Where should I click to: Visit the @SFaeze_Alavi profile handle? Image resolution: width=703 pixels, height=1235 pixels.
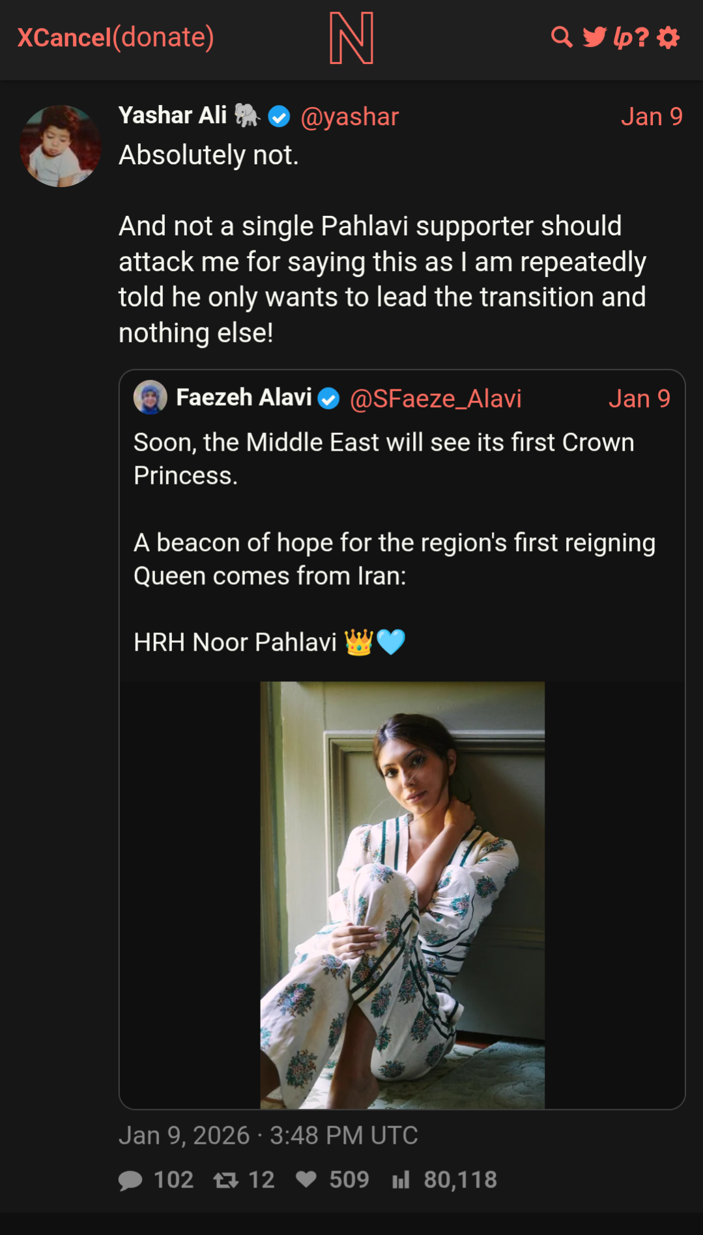coord(435,398)
